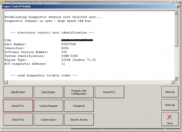Click the engine type Z18XE text

coord(79,60)
